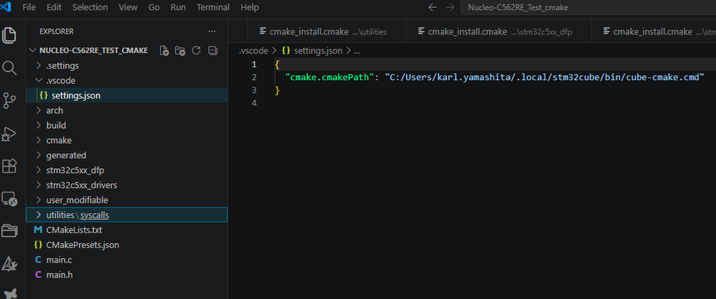Viewport: 716px width, 299px height.
Task: Expand the stm32c5xx_dfp folder
Action: click(x=127, y=170)
